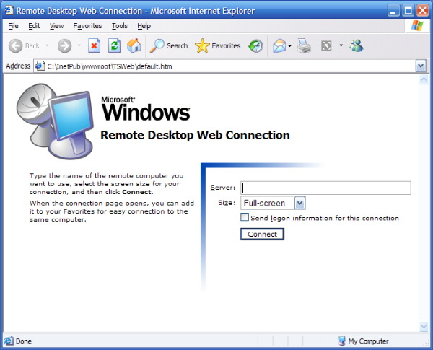
Task: Open the Forward button history dropdown arrow
Action: pos(79,45)
